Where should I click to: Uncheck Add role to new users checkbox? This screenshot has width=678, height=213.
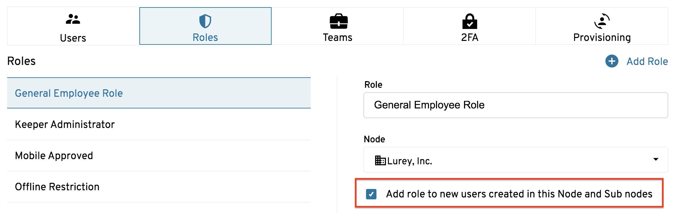371,194
